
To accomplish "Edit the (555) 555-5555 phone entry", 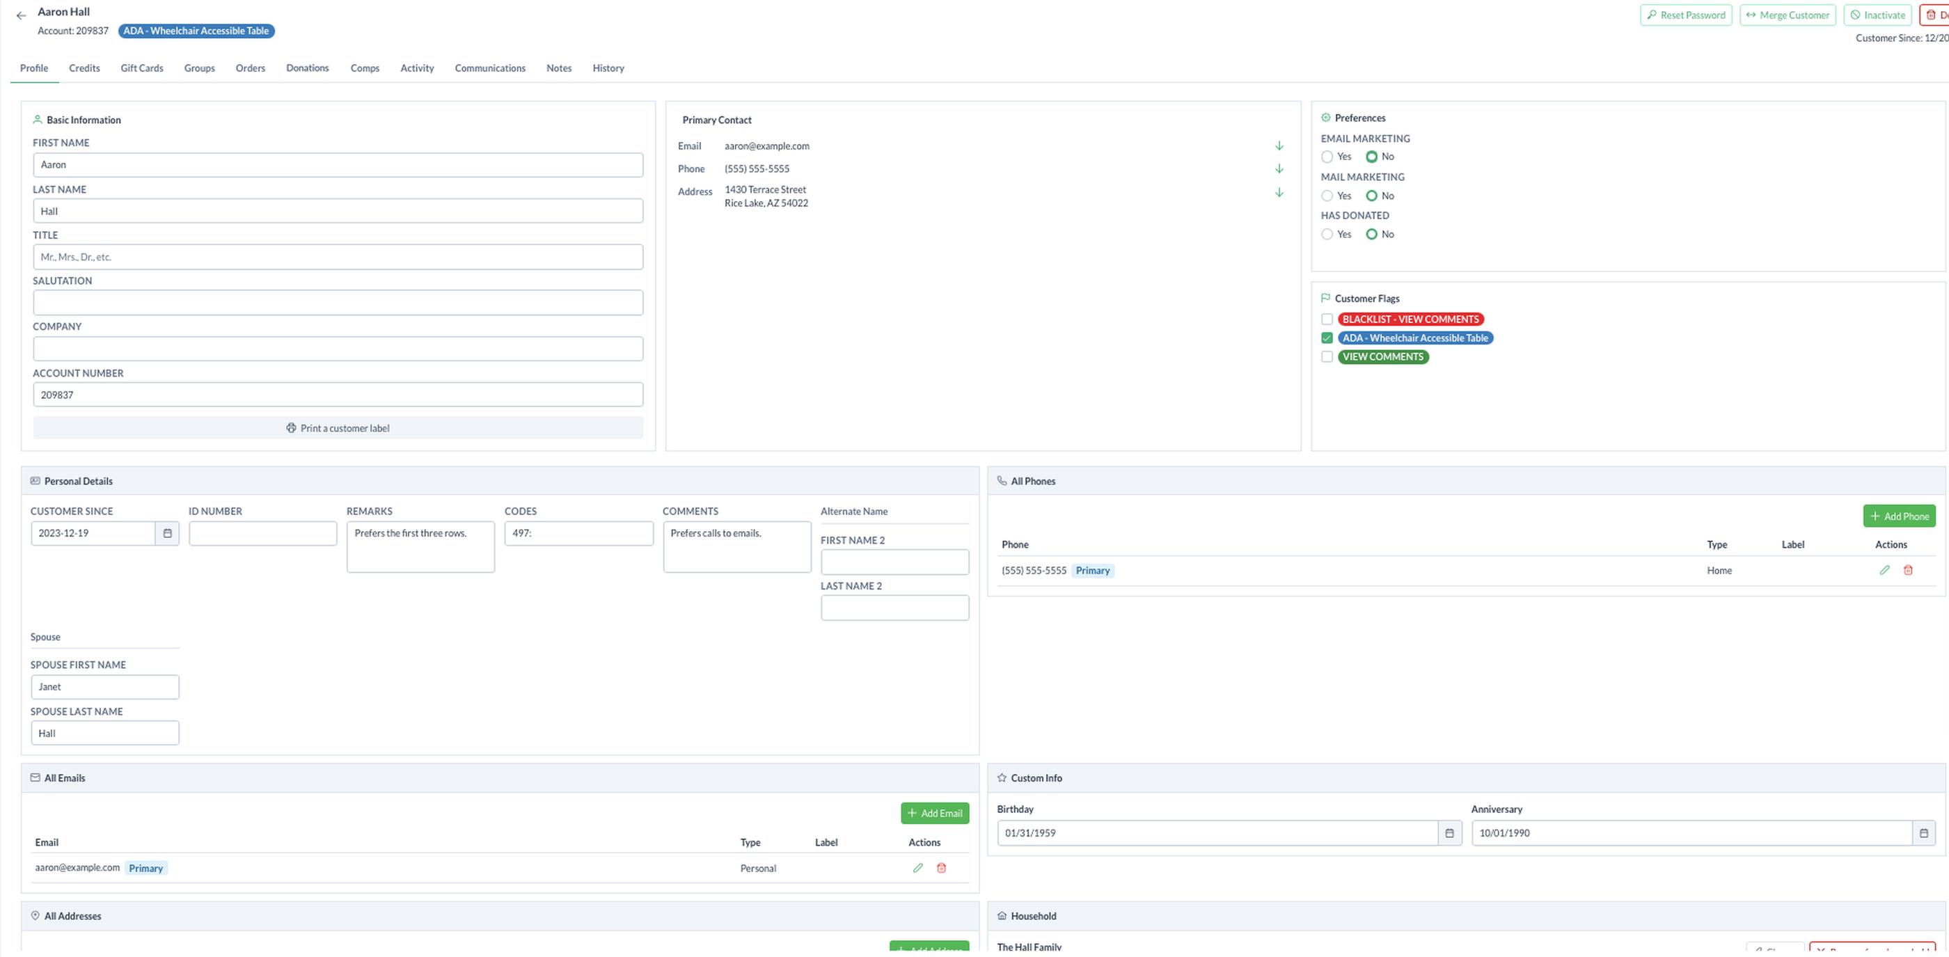I will (1884, 571).
